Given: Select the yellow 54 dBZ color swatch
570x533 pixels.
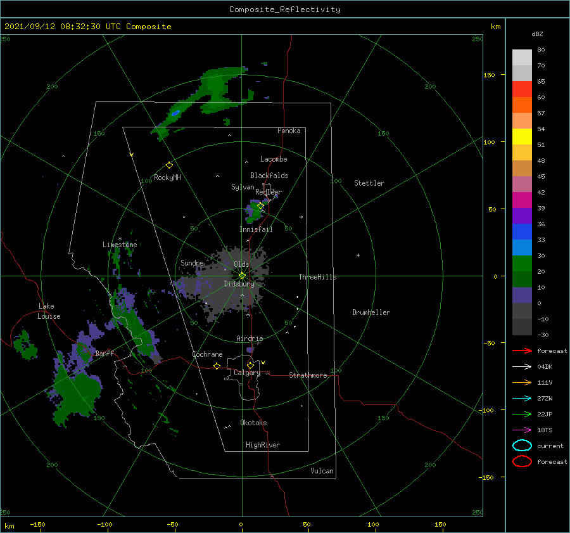Looking at the screenshot, I should [x=522, y=136].
